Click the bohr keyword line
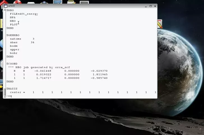This screenshot has width=204, height=135. tap(14, 53)
